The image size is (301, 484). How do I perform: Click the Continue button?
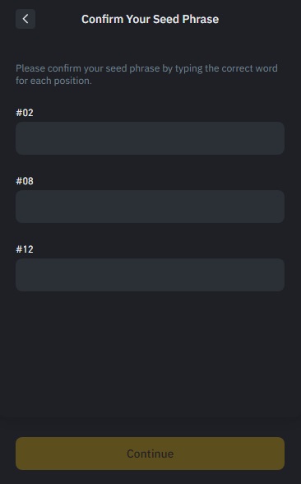(x=150, y=454)
